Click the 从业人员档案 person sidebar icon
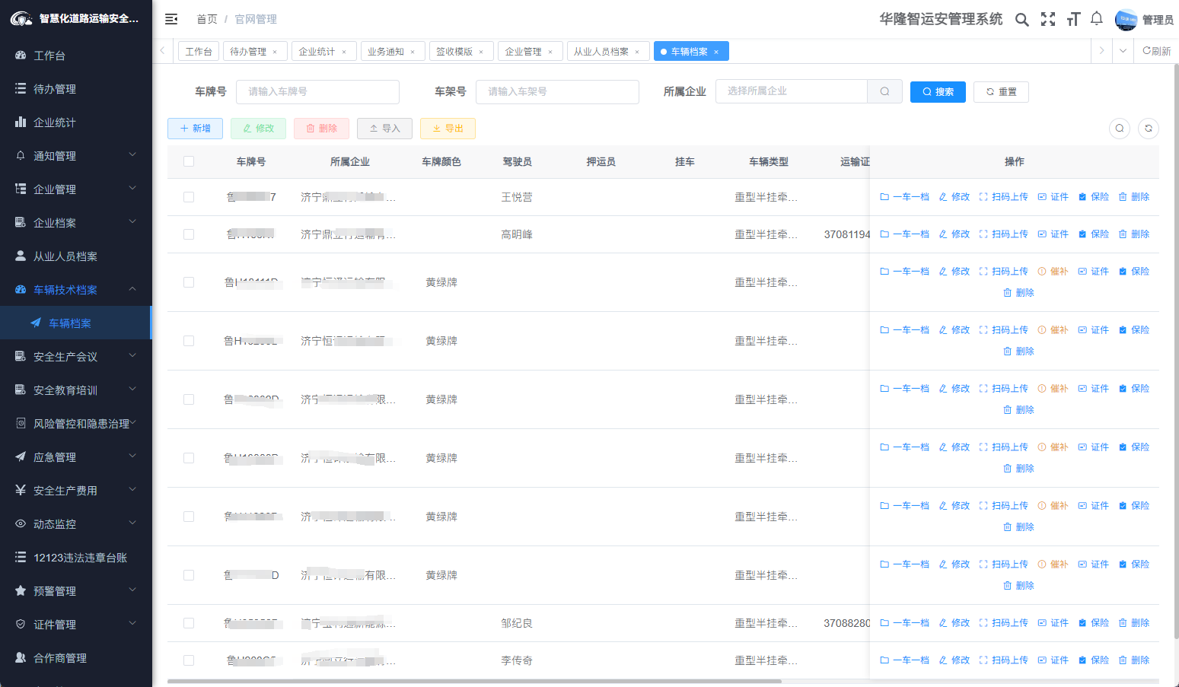Screen dimensions: 1179x687 (21, 256)
